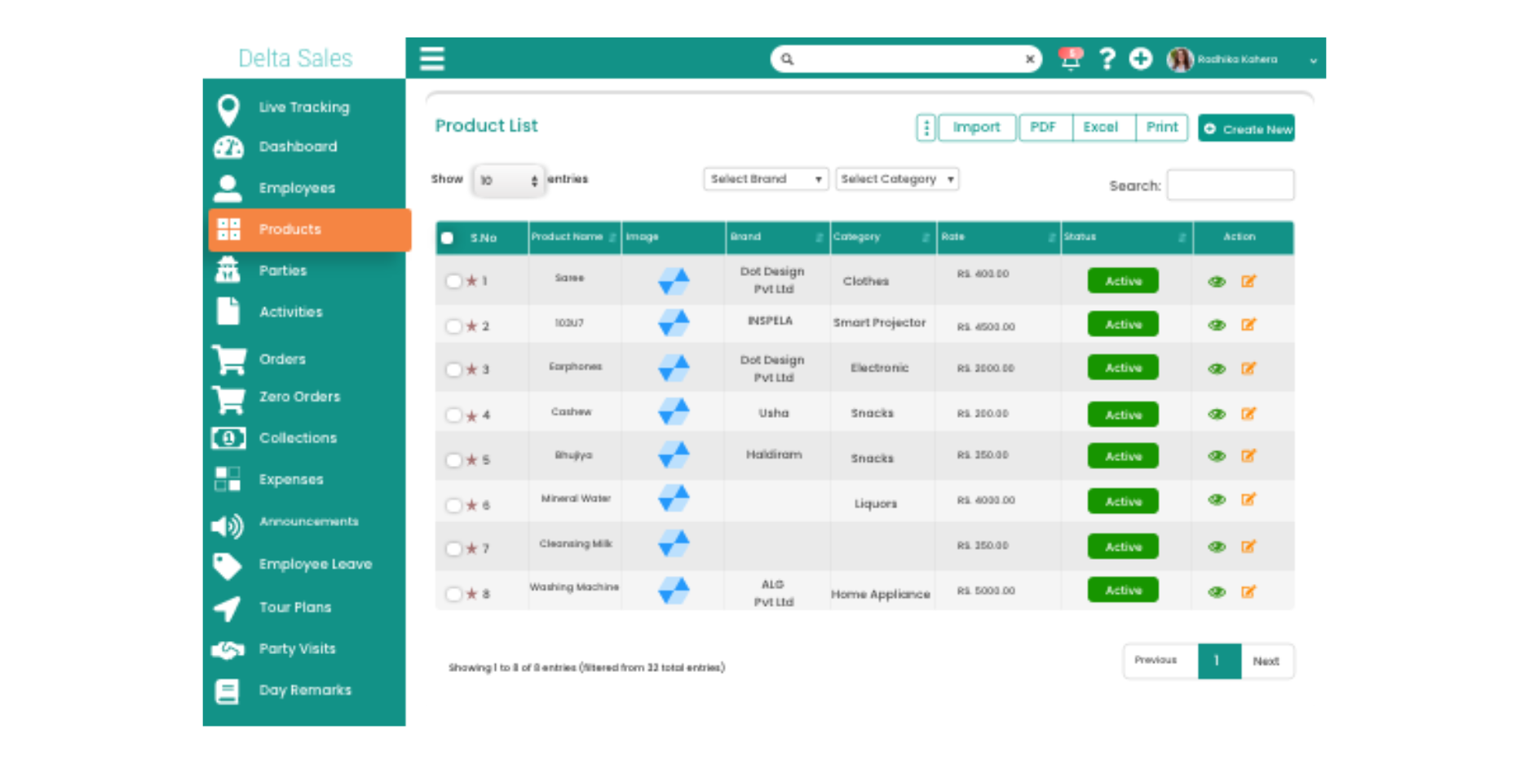Open the three-dot column options button
The image size is (1529, 764).
tap(926, 128)
